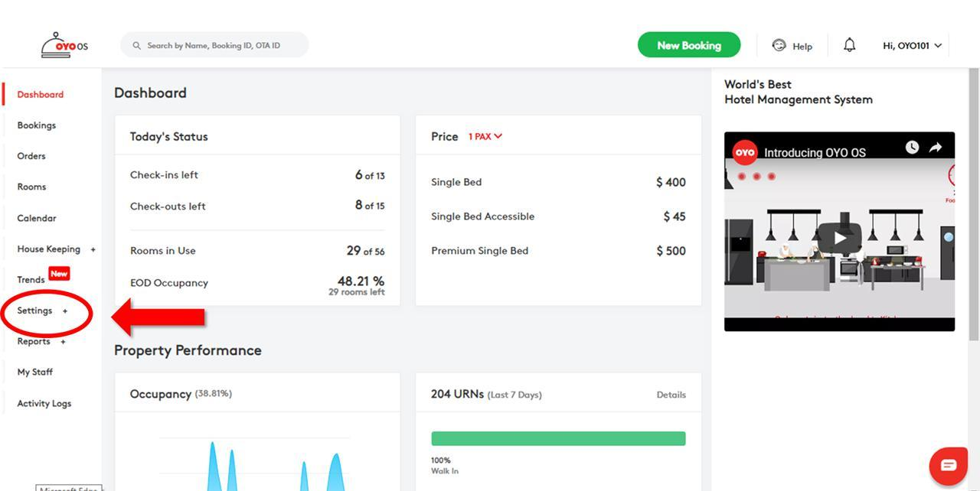Open the Hi, OYO101 account dropdown
The image size is (980, 491).
tap(913, 46)
